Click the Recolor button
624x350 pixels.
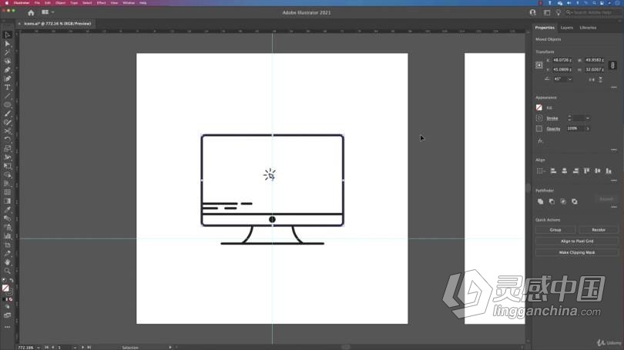[x=599, y=230]
